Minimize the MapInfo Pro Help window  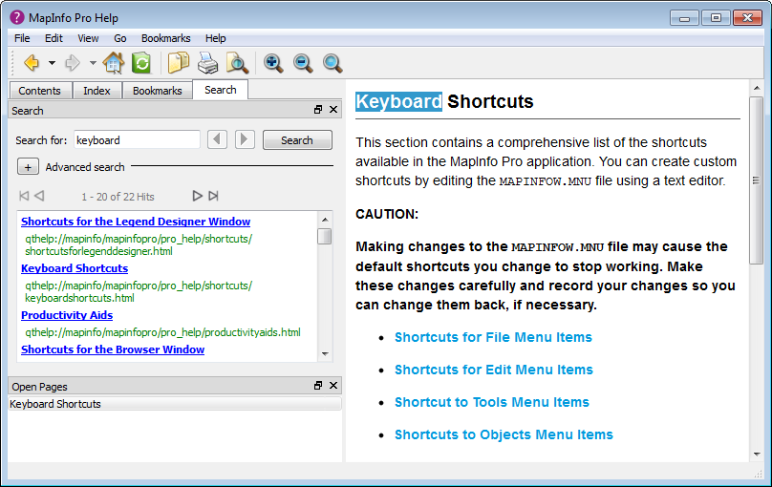(684, 18)
